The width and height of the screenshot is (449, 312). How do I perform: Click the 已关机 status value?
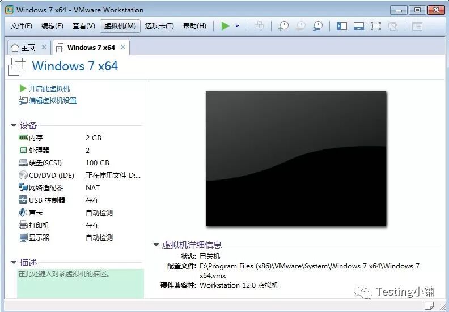point(210,257)
